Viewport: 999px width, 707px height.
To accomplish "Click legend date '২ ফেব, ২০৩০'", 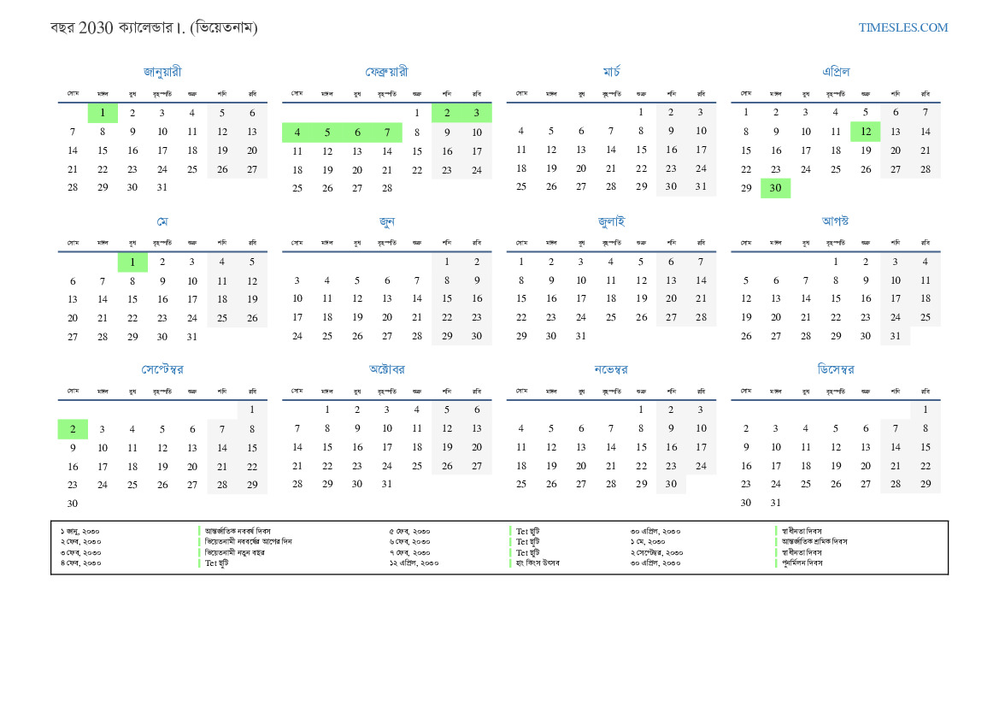I will 81,542.
